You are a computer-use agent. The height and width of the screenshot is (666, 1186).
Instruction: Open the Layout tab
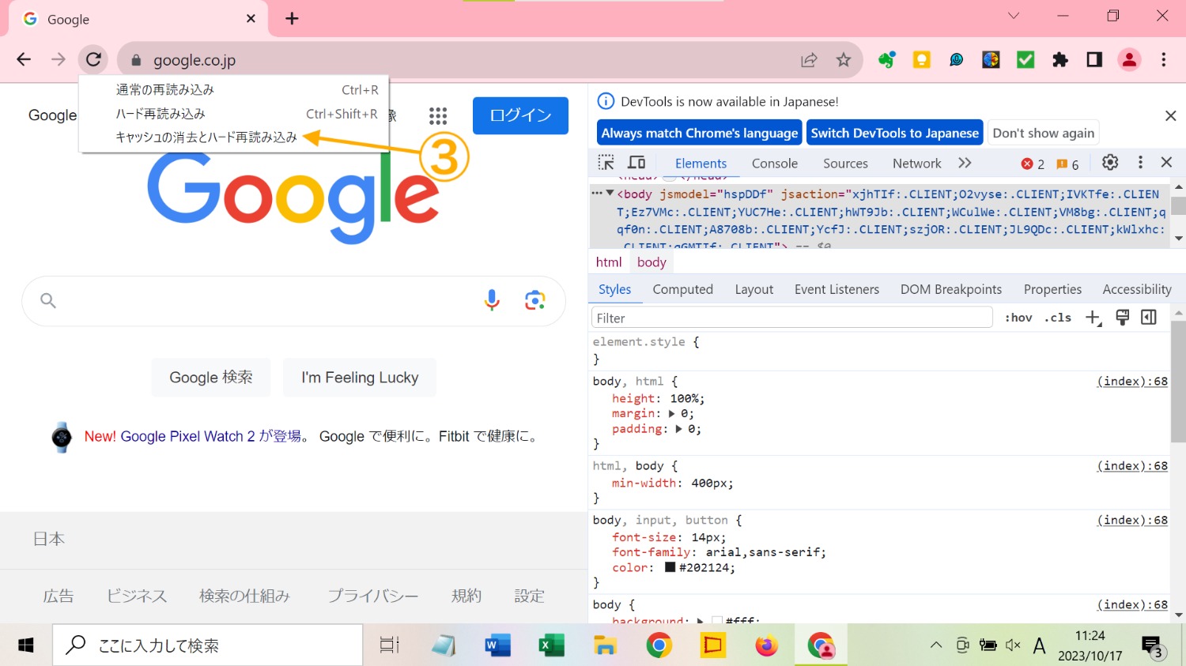pos(754,289)
